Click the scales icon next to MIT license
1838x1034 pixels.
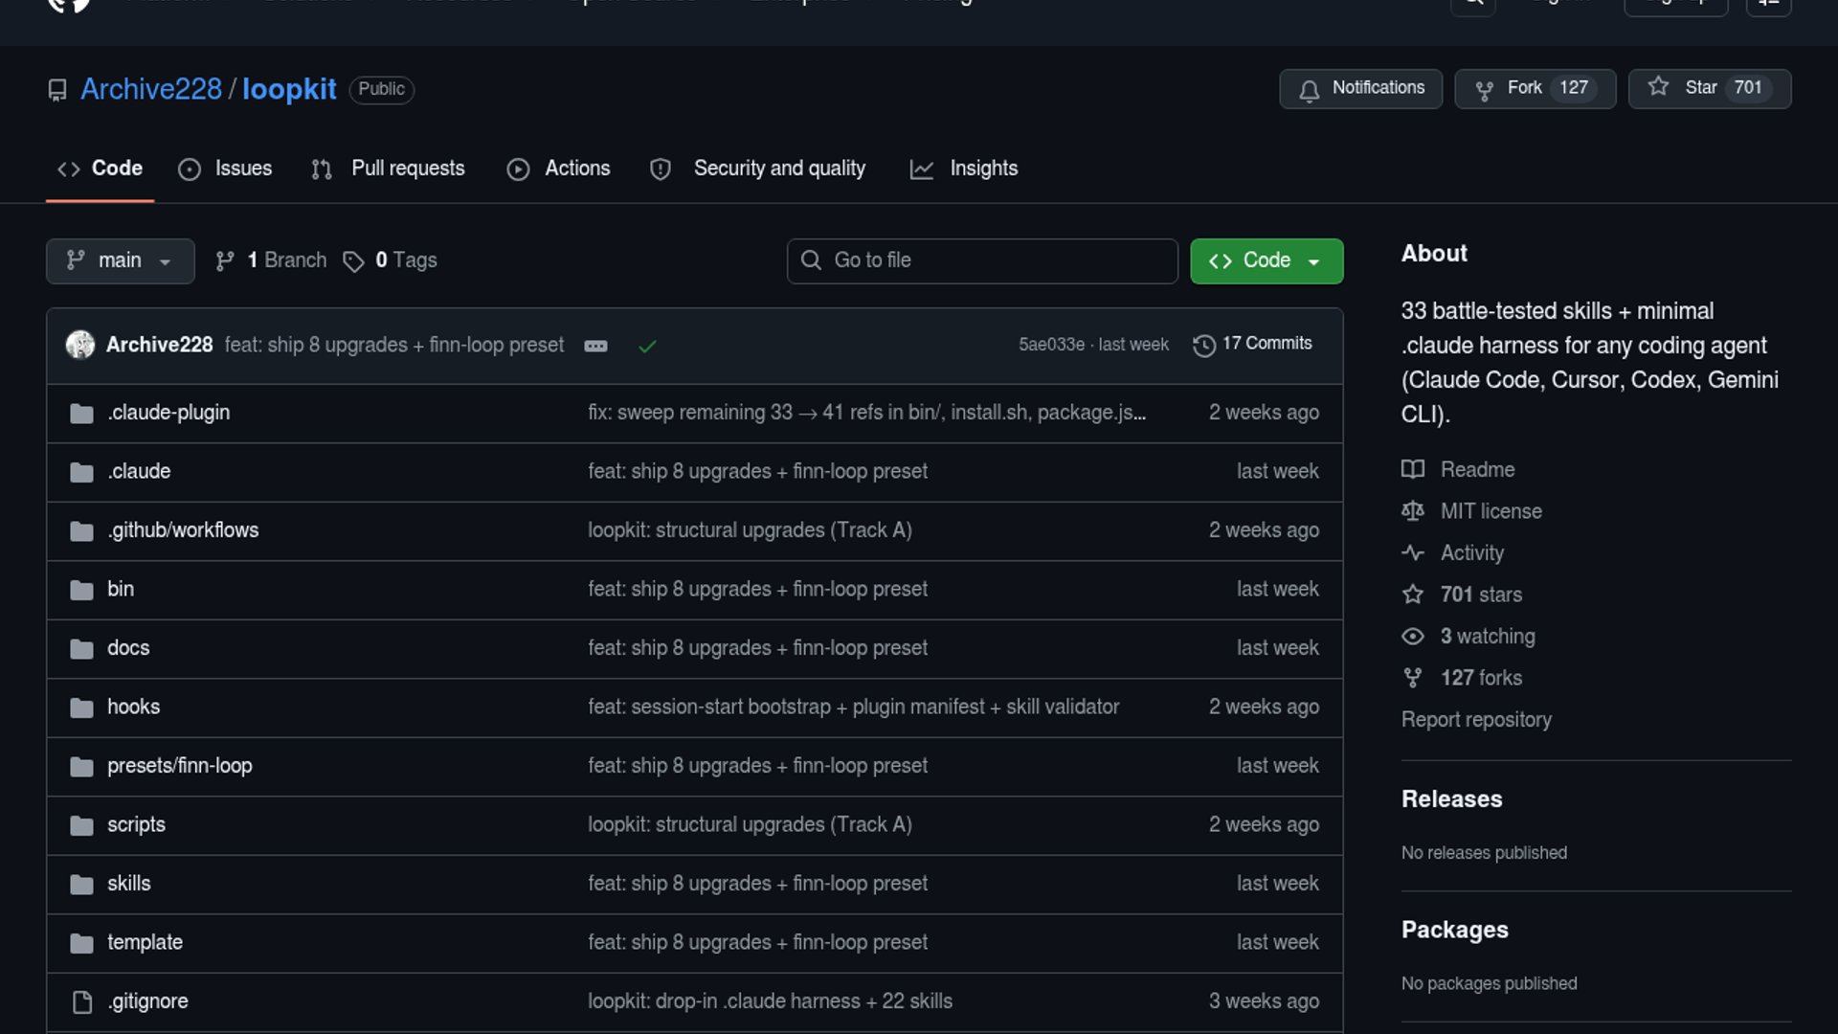pyautogui.click(x=1413, y=511)
